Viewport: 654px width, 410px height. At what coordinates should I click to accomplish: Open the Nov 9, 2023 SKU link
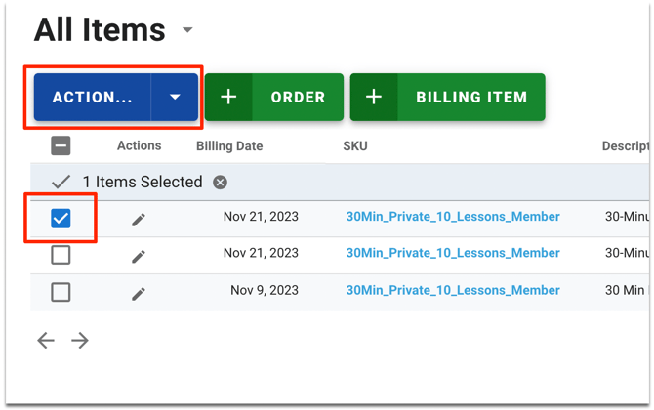453,290
